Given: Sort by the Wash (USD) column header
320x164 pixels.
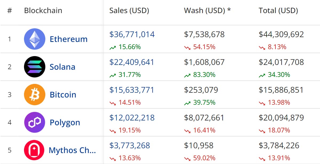Looking at the screenshot, I should click(x=207, y=11).
